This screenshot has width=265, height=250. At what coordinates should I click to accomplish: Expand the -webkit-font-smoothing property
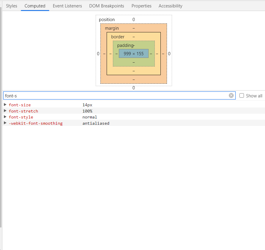[x=5, y=123]
